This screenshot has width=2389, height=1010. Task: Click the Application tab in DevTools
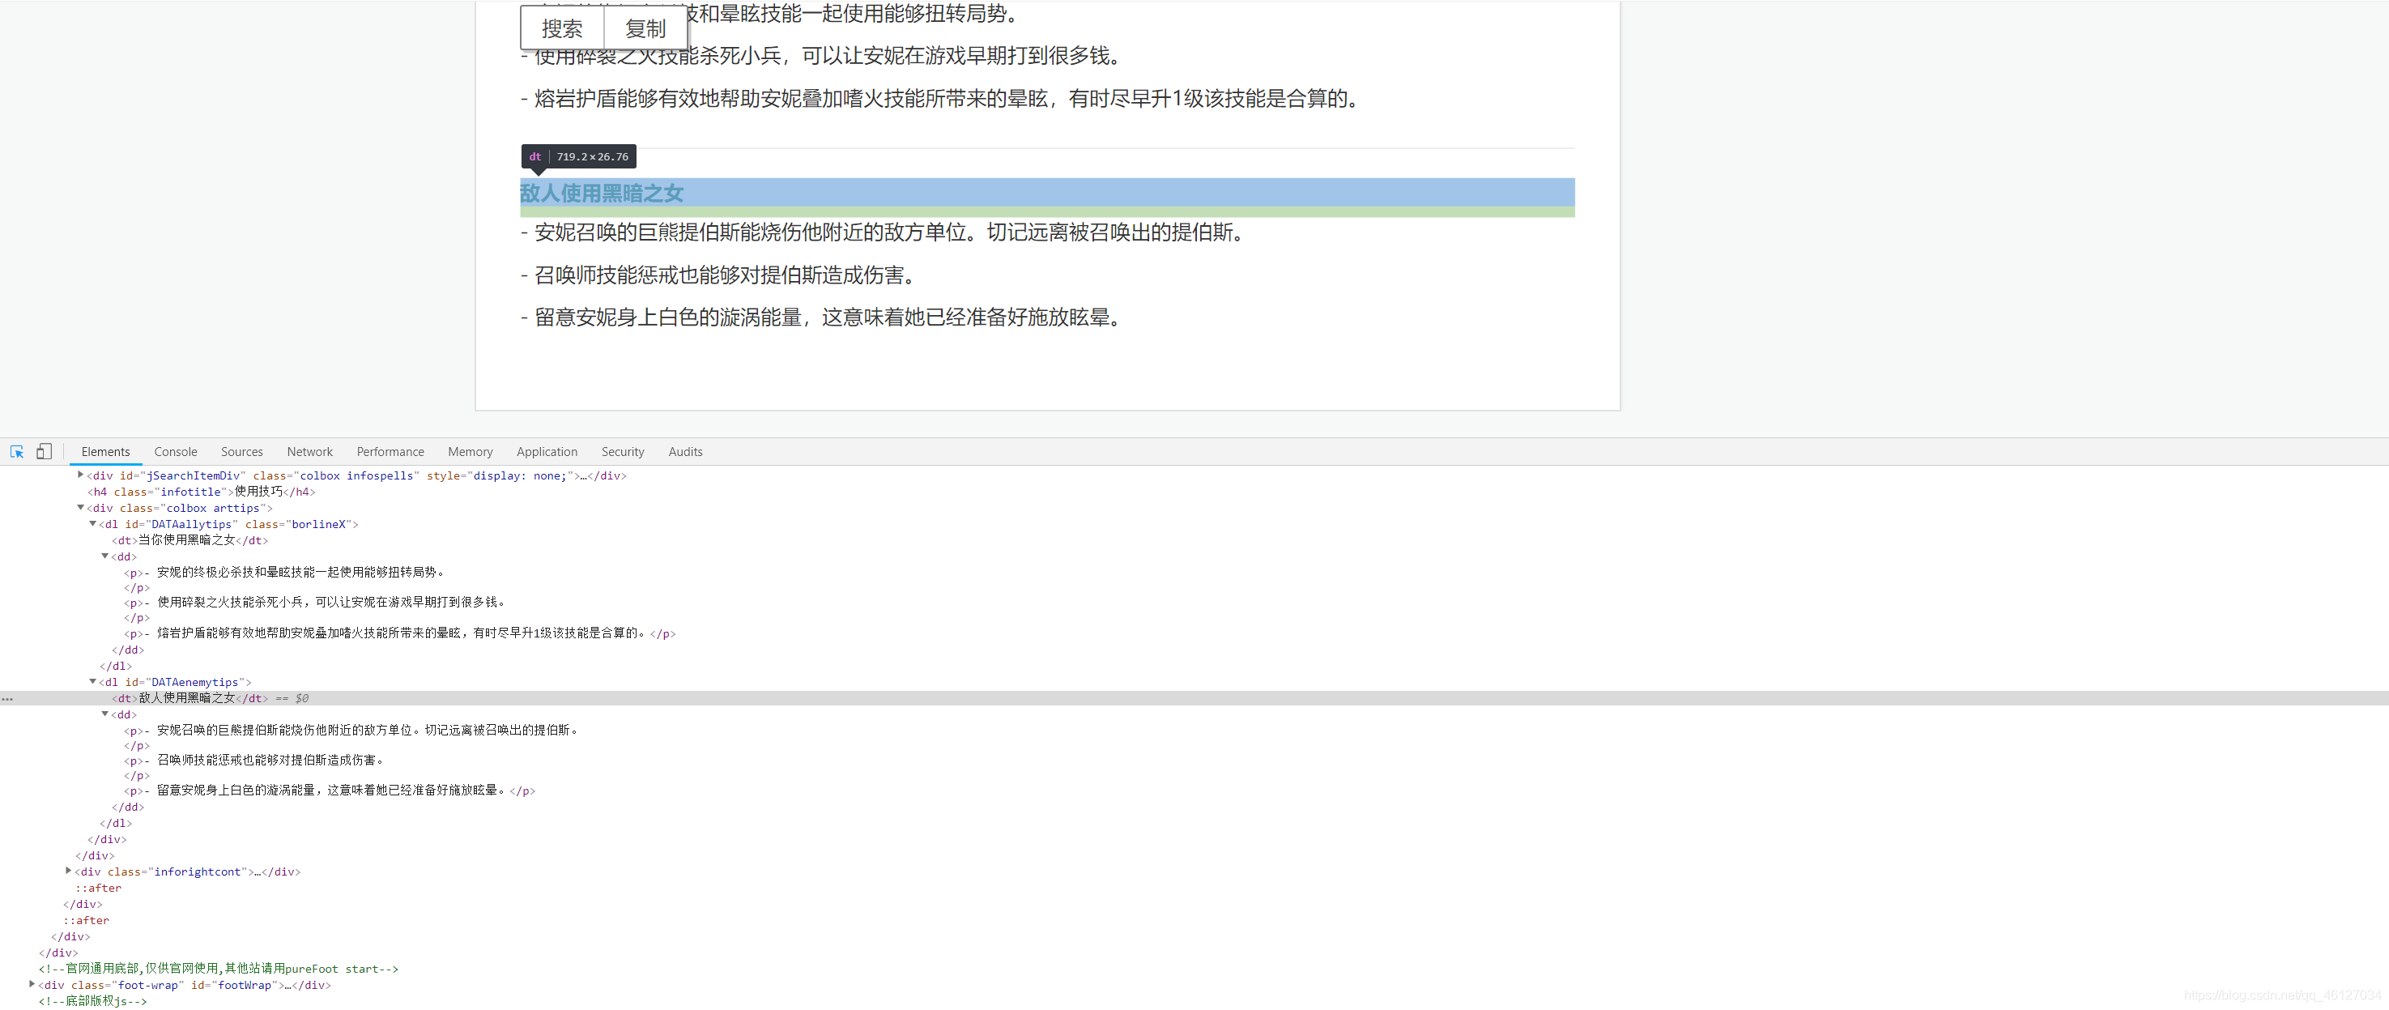coord(544,451)
